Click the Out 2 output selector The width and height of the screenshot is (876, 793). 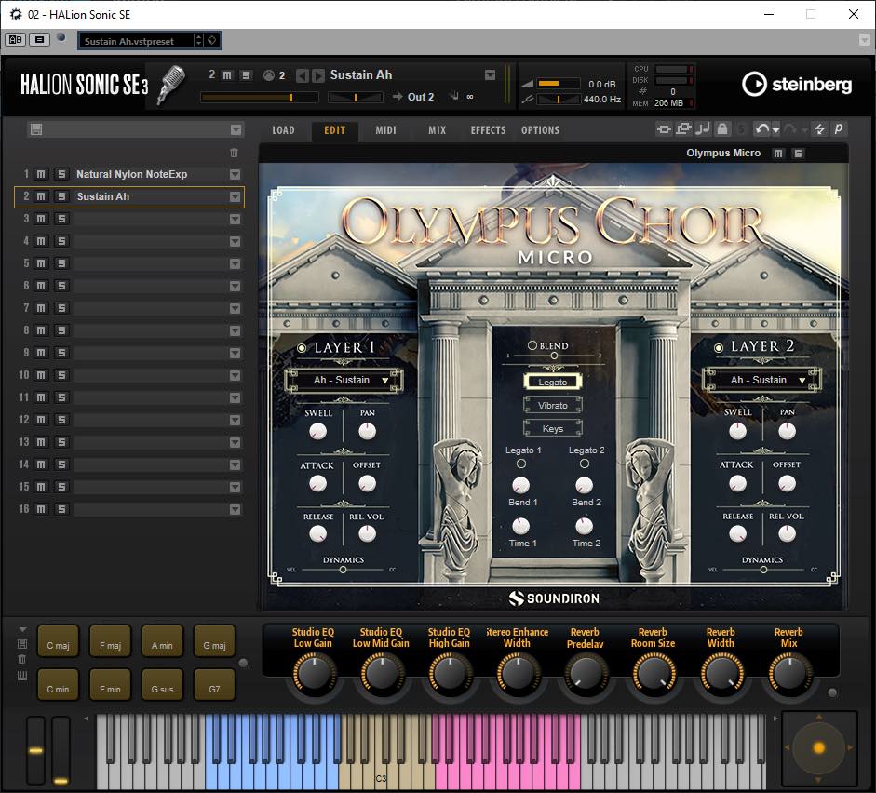click(x=420, y=97)
